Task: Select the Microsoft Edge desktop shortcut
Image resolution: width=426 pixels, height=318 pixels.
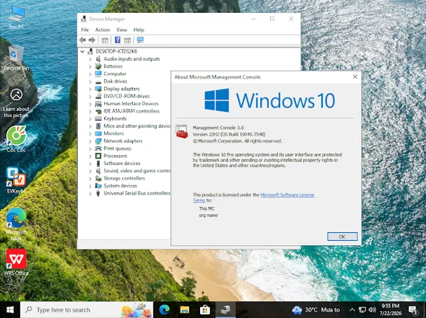Action: coord(17,224)
